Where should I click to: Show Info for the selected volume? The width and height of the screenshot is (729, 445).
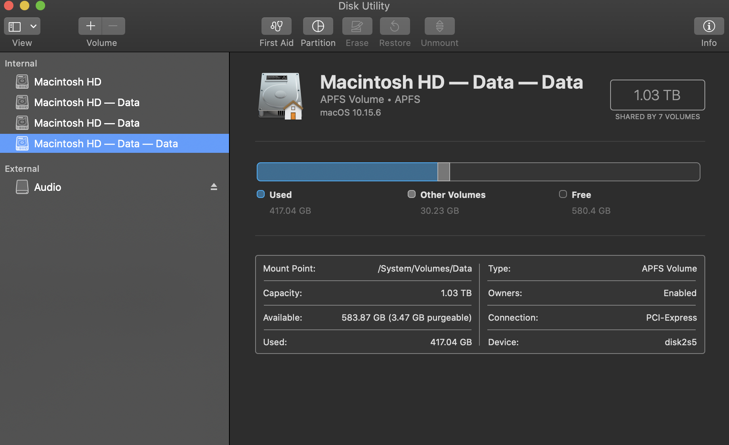[708, 26]
